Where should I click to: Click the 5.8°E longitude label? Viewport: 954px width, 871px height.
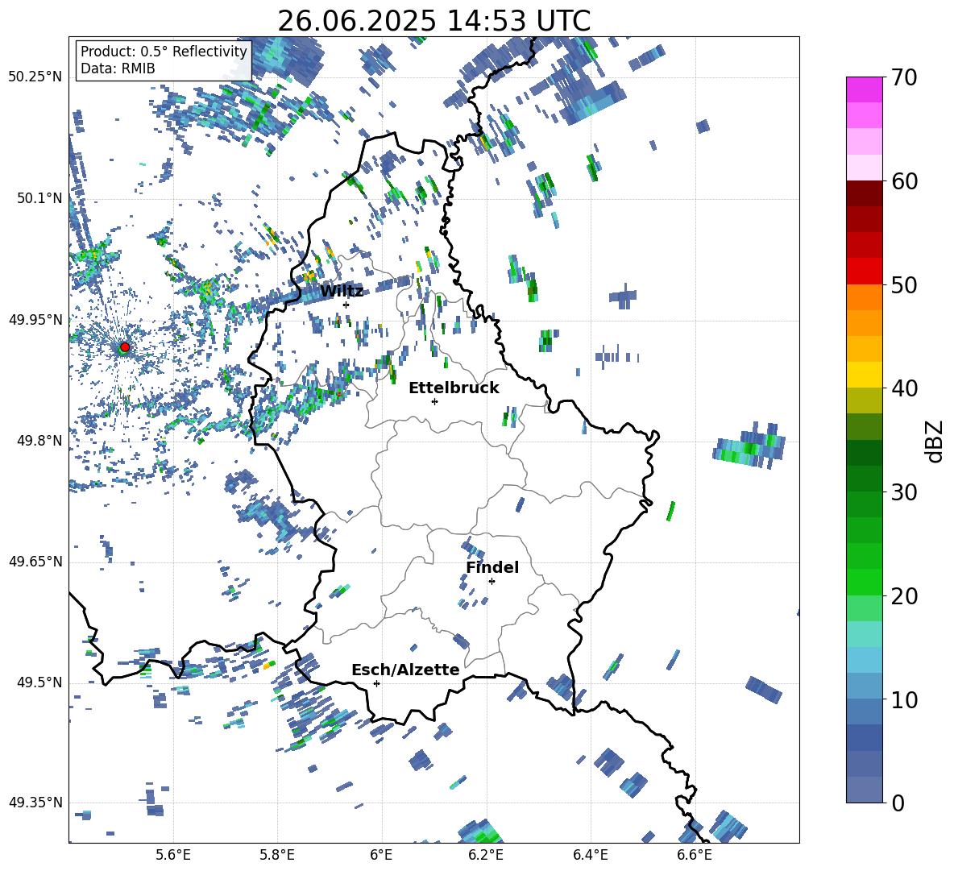tap(277, 855)
